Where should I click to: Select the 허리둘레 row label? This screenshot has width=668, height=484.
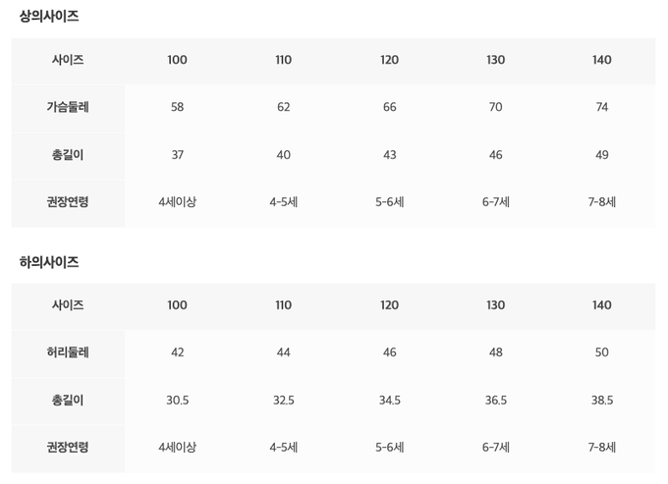click(x=68, y=352)
